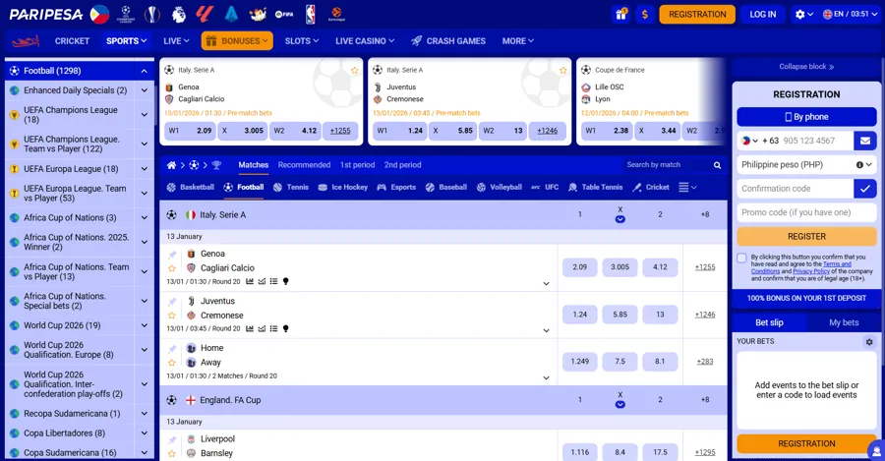Bet on Juventus win at 1.24

[579, 315]
